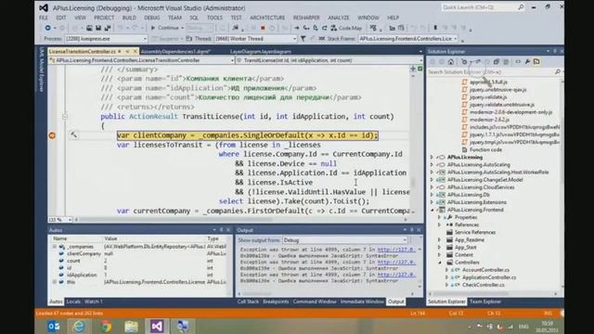This screenshot has width=594, height=334.
Task: Expand the References node
Action: [439, 225]
